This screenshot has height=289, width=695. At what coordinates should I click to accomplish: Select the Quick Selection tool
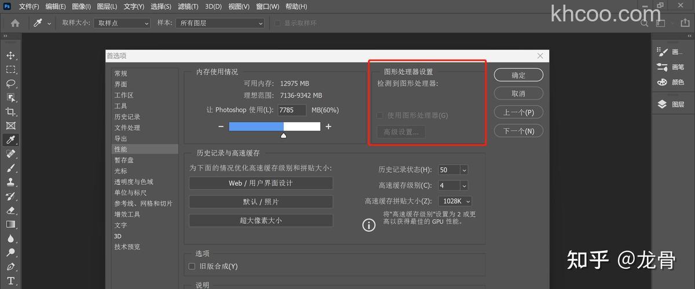(x=10, y=98)
